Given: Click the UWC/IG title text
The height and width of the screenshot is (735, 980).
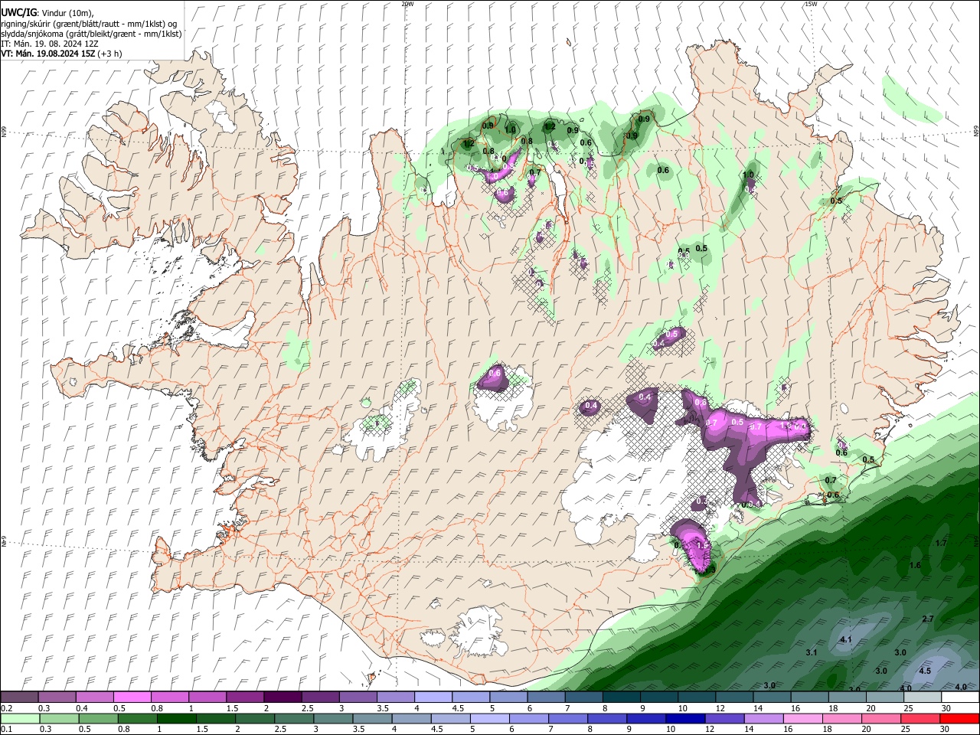Looking at the screenshot, I should pyautogui.click(x=18, y=12).
